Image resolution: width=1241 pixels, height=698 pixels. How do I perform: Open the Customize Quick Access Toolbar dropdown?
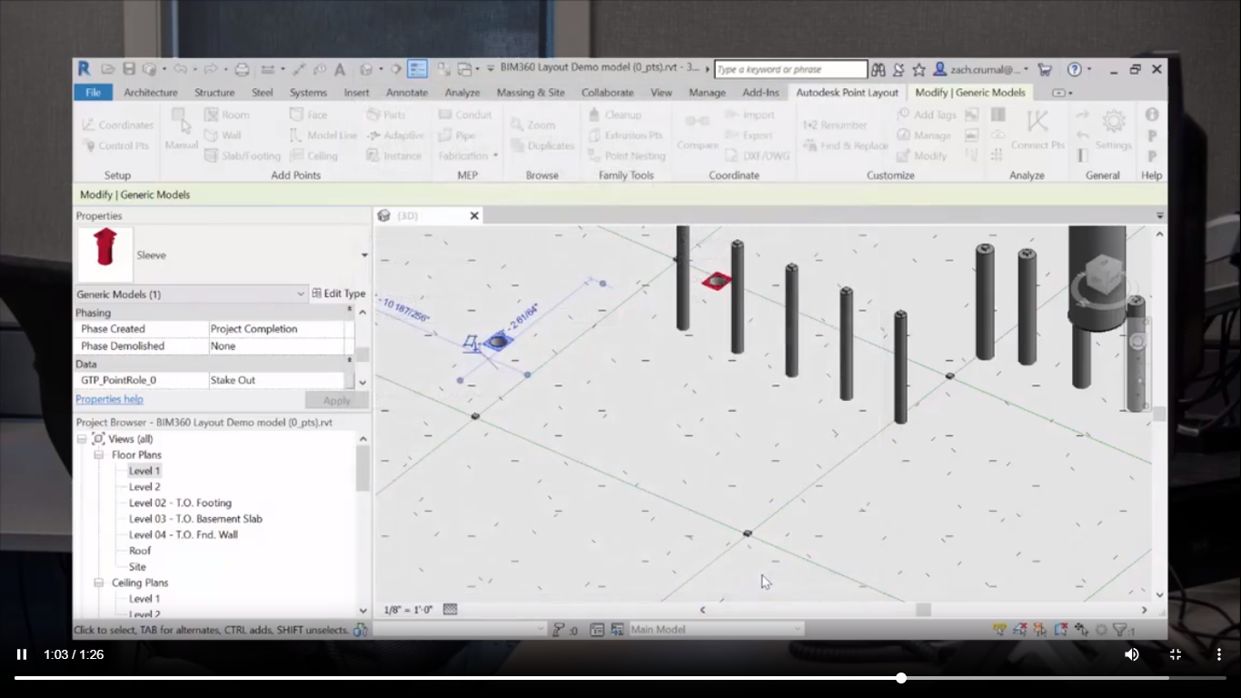click(x=490, y=69)
